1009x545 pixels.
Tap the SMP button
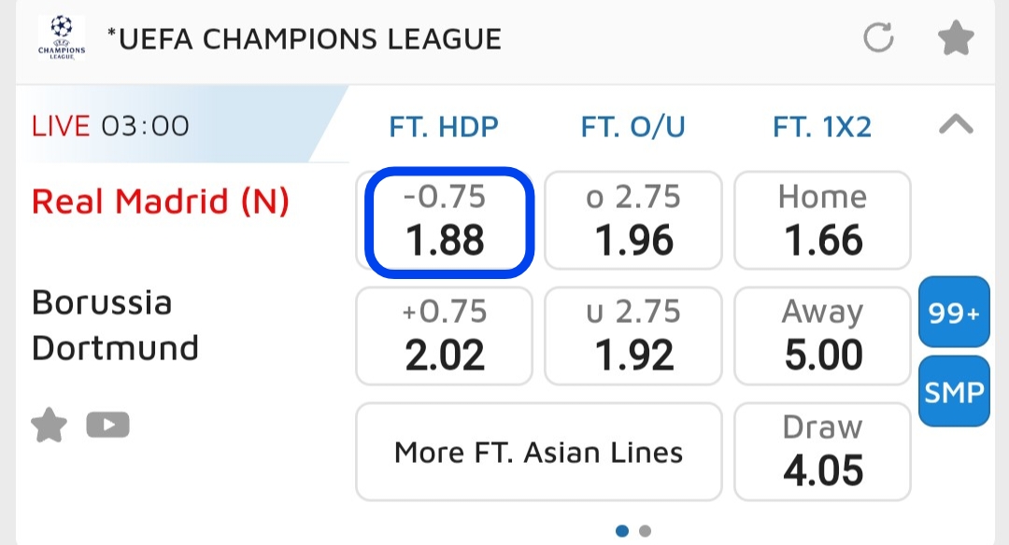click(x=954, y=392)
